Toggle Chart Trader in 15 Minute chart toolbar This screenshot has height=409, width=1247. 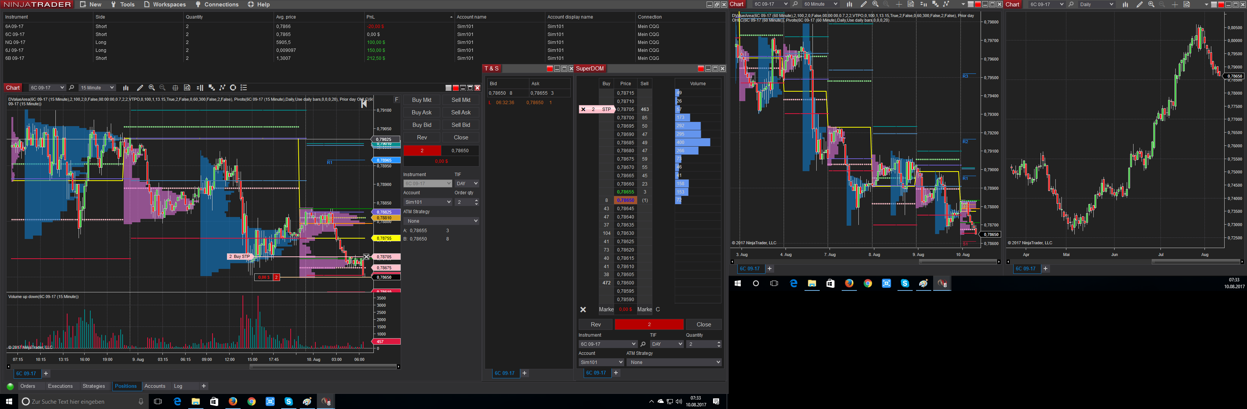[x=200, y=88]
